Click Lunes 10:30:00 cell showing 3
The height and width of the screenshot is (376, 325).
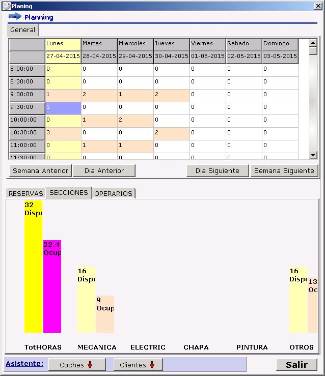click(x=63, y=134)
